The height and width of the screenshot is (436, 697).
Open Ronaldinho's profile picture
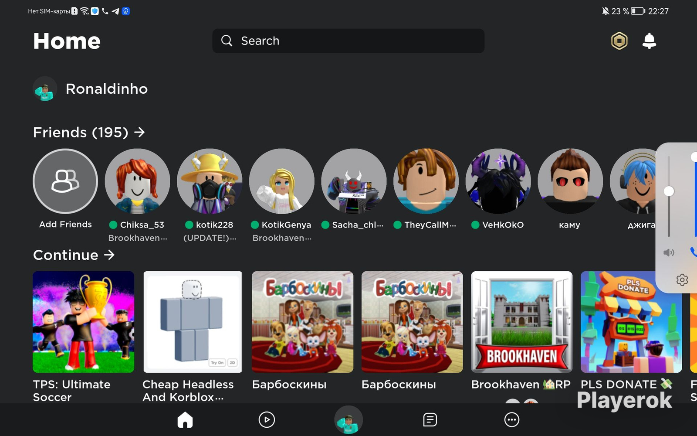click(45, 89)
